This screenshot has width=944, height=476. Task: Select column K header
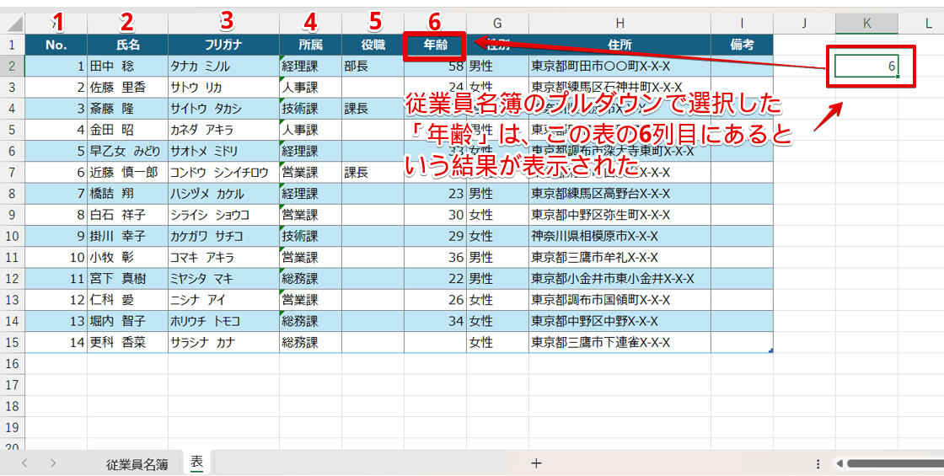(866, 24)
